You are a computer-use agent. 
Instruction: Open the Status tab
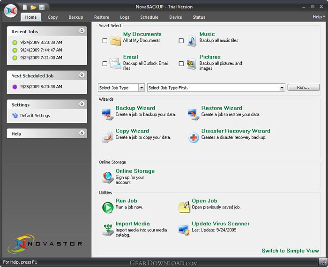199,17
